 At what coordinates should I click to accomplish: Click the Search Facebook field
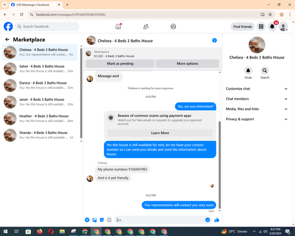(x=47, y=27)
